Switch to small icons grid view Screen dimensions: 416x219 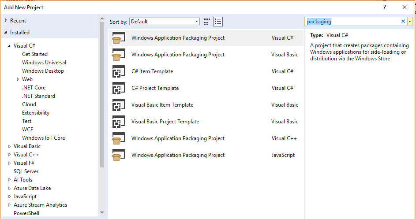207,22
